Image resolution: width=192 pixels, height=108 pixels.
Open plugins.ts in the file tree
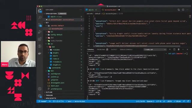(57, 65)
